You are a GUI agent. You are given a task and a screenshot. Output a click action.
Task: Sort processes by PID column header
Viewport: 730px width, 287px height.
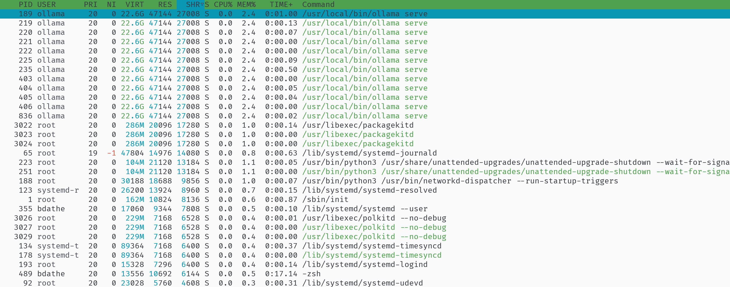25,5
